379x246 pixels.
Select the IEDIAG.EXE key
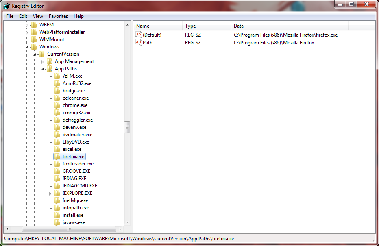coord(74,179)
